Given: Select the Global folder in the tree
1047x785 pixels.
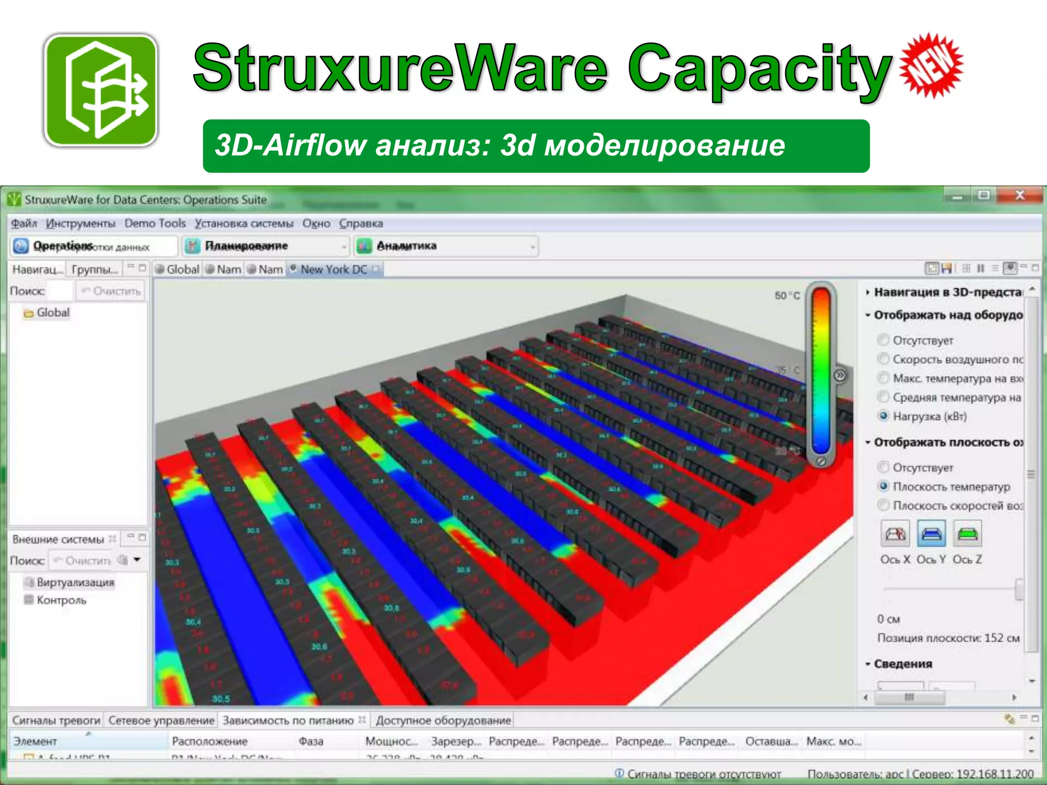Looking at the screenshot, I should (46, 313).
